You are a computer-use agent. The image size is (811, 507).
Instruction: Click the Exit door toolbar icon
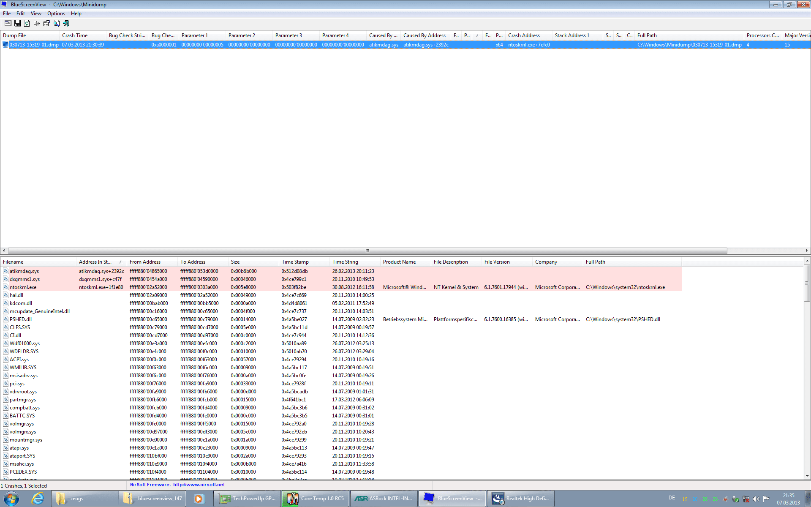click(x=66, y=24)
